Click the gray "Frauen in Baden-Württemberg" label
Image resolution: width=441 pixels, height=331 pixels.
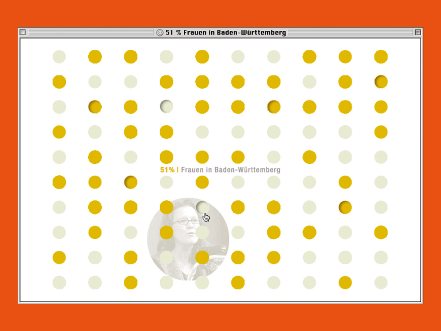[x=230, y=170]
